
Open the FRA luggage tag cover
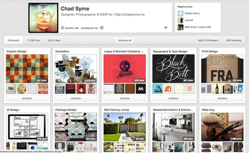click(222, 69)
